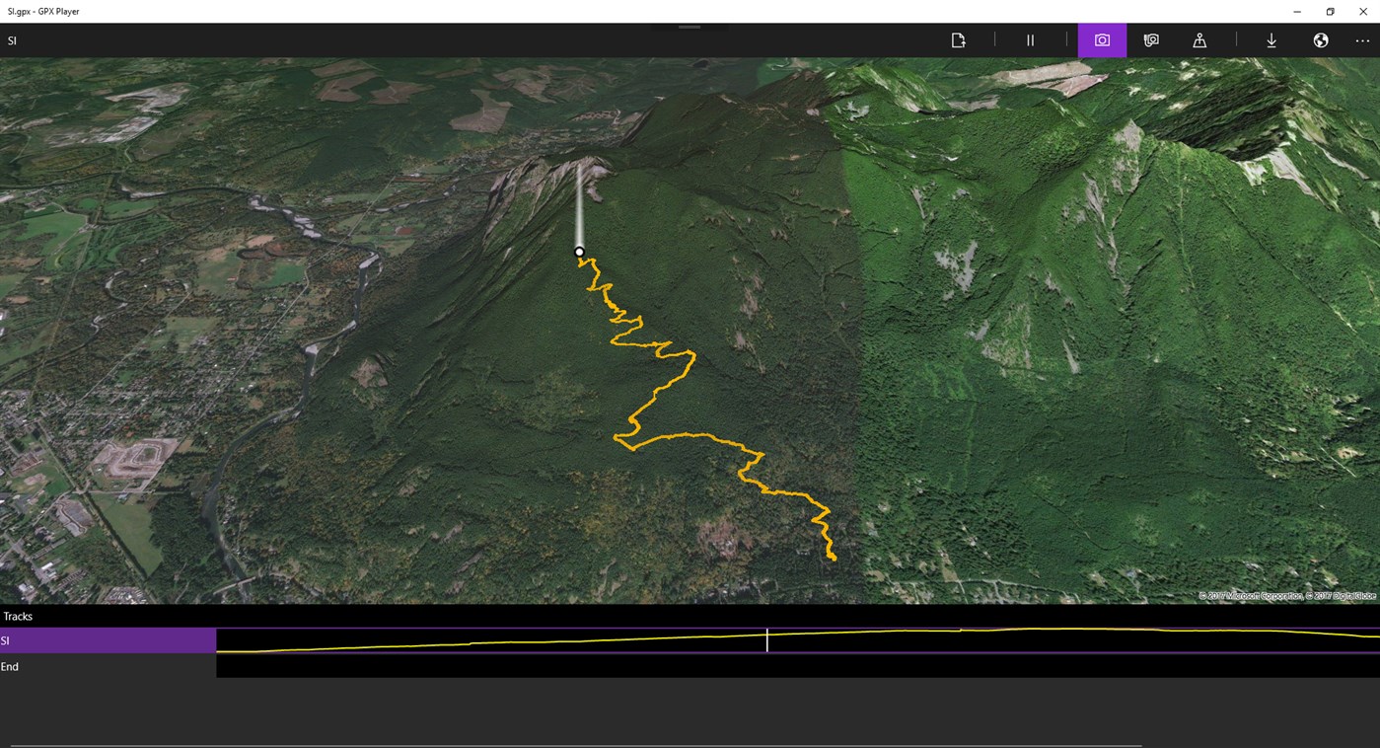Click the Tracks panel header

pyautogui.click(x=18, y=616)
